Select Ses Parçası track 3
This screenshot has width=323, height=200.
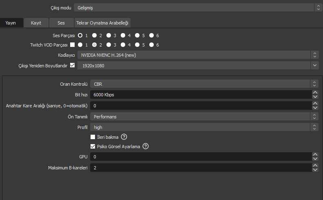(108, 36)
